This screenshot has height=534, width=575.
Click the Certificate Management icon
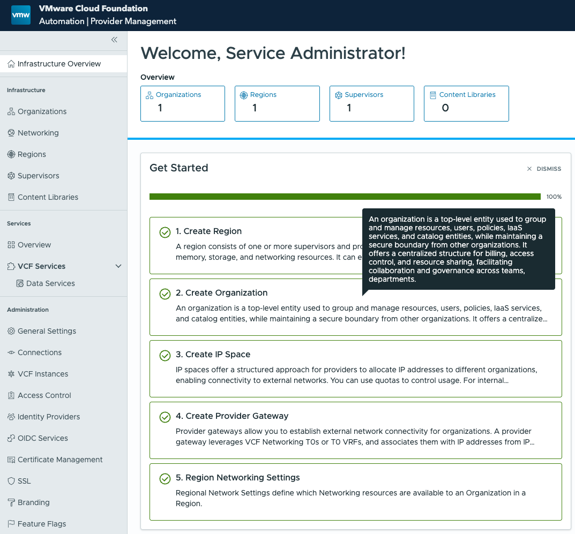[11, 460]
